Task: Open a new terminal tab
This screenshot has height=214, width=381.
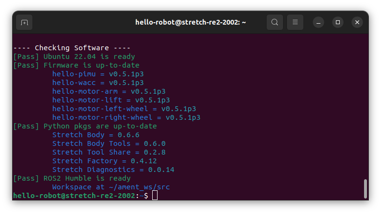Action: point(24,22)
